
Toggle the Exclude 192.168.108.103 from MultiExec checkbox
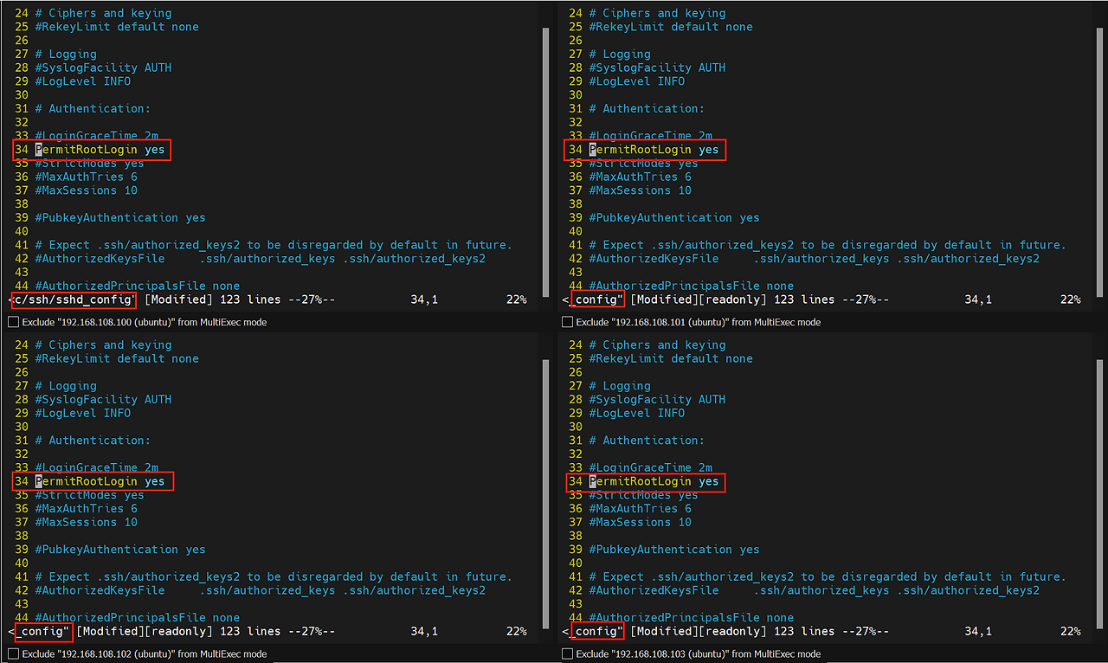(x=567, y=654)
